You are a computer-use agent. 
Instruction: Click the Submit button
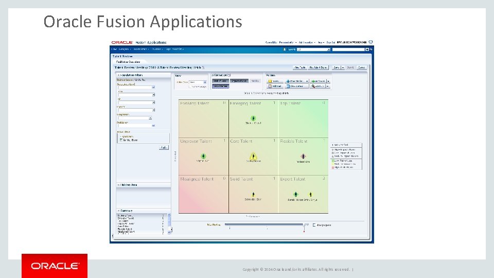coord(350,67)
